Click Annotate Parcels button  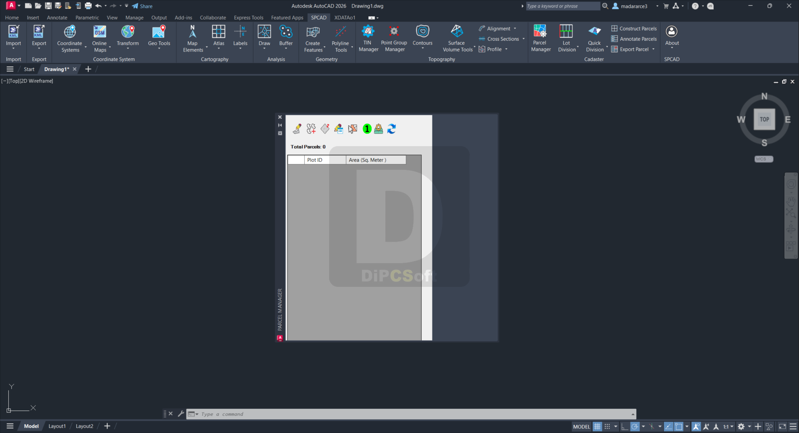tap(634, 39)
